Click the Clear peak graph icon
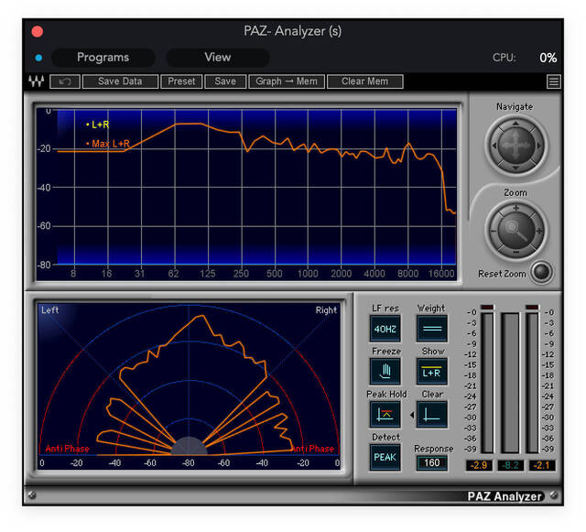586x532 pixels. click(x=431, y=415)
